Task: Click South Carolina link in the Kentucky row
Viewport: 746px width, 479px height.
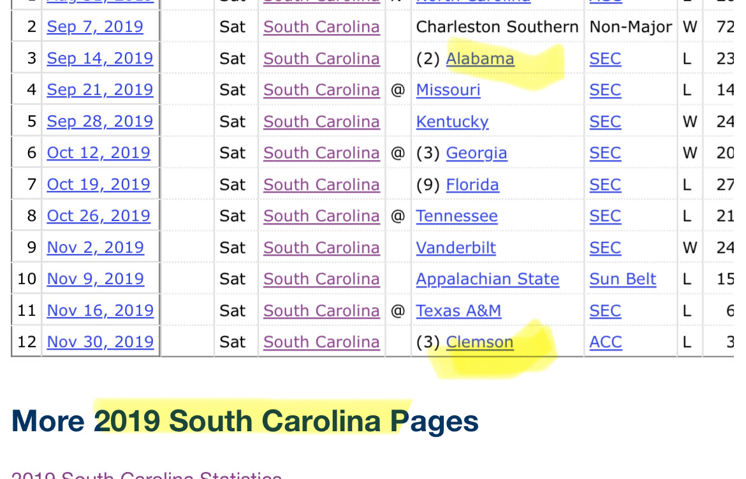Action: coord(321,122)
